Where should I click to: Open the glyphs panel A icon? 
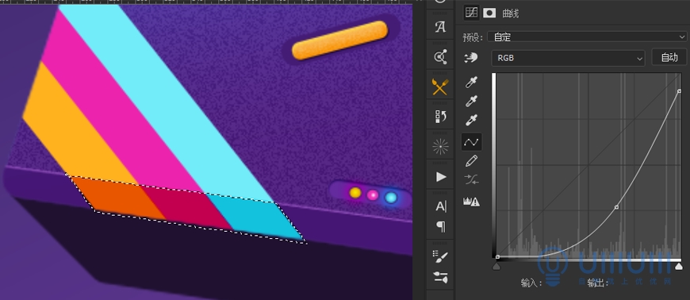pyautogui.click(x=440, y=27)
